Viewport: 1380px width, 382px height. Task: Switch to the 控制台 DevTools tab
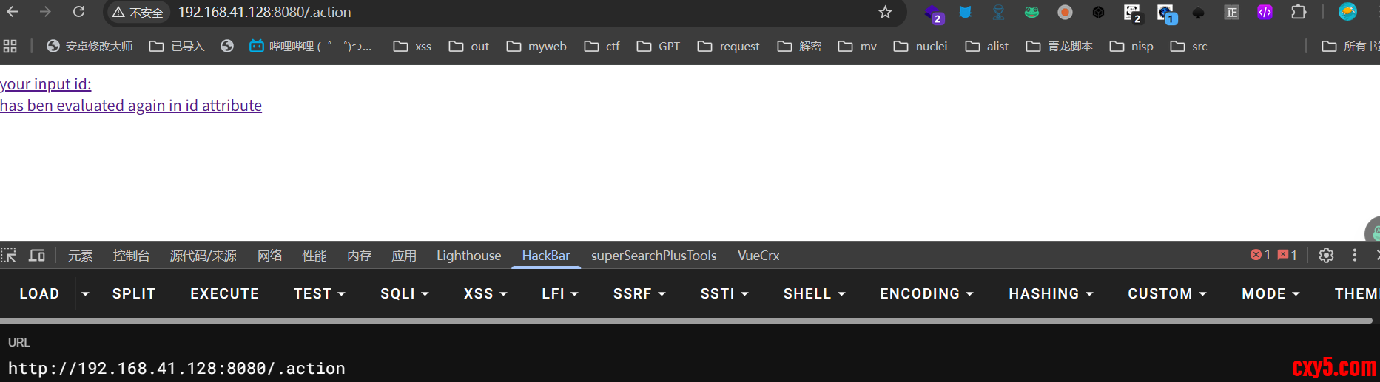pos(132,255)
